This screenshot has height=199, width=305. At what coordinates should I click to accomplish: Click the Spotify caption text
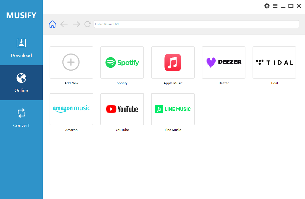click(122, 83)
